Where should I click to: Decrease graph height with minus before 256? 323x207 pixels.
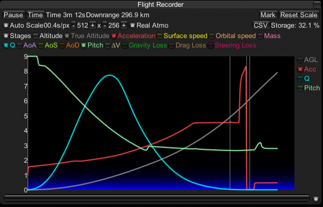coord(105,26)
